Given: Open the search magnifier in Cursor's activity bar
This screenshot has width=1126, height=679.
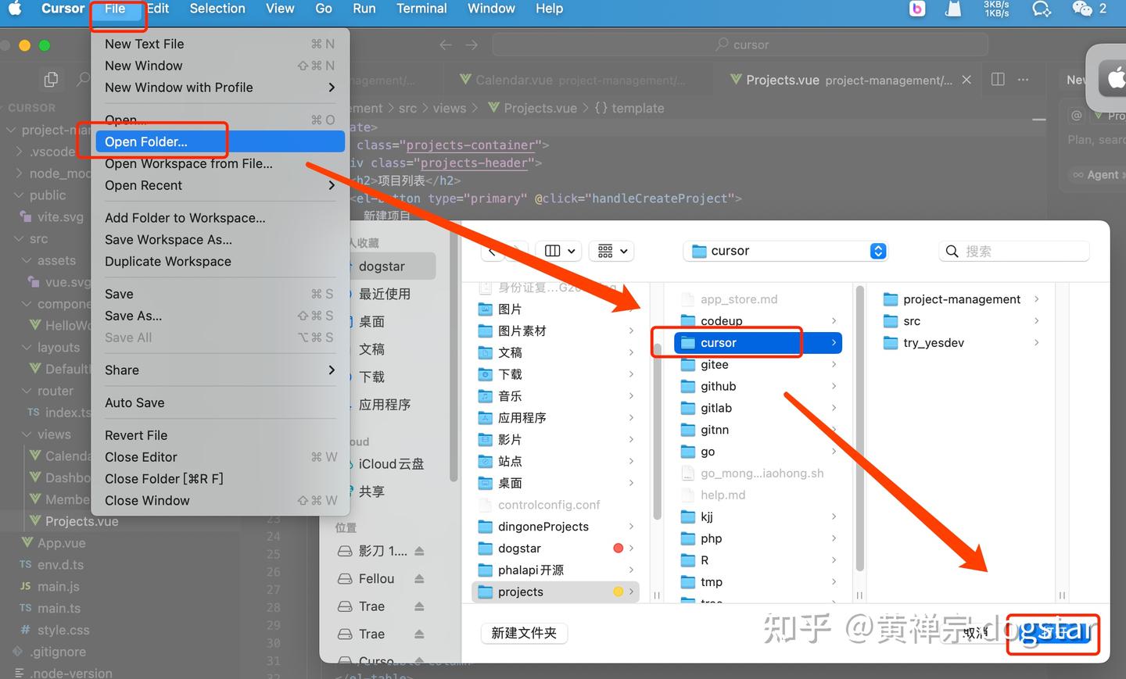Looking at the screenshot, I should [x=83, y=79].
